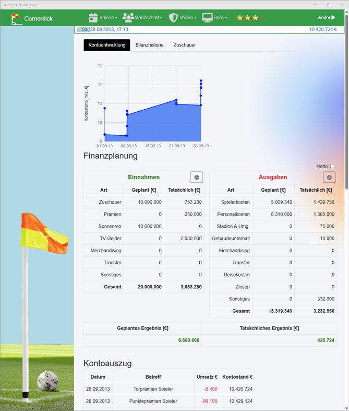
Task: Toggle the Netto checkbox
Action: pos(332,166)
